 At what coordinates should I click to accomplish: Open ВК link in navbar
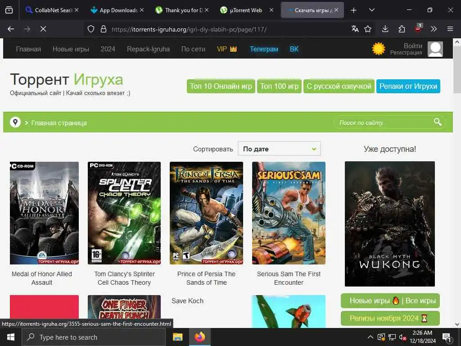pos(294,49)
